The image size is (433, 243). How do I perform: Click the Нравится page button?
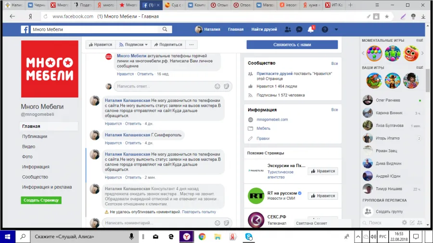(101, 44)
